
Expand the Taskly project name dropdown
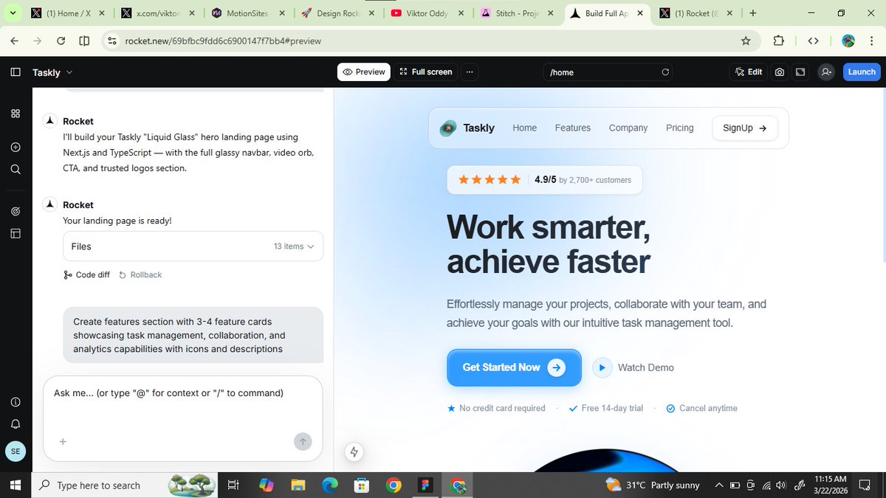(52, 72)
